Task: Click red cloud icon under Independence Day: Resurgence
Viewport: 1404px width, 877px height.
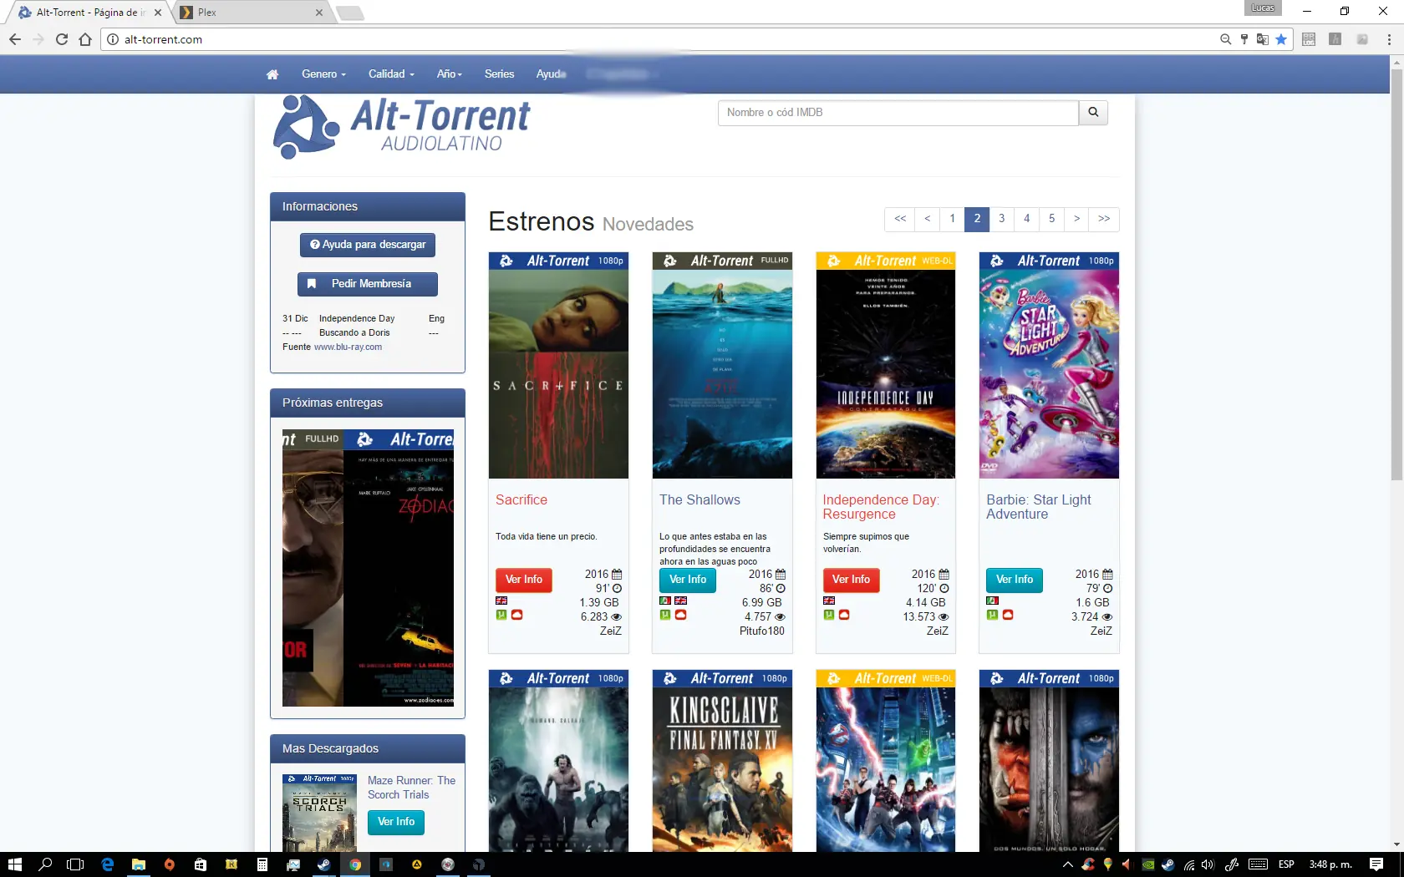Action: (x=845, y=615)
